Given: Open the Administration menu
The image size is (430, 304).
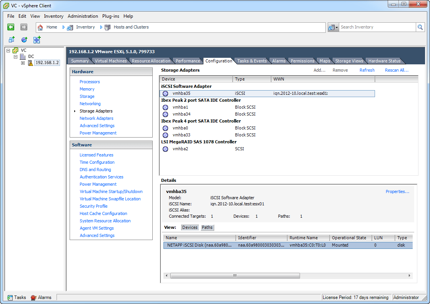Looking at the screenshot, I should click(83, 16).
